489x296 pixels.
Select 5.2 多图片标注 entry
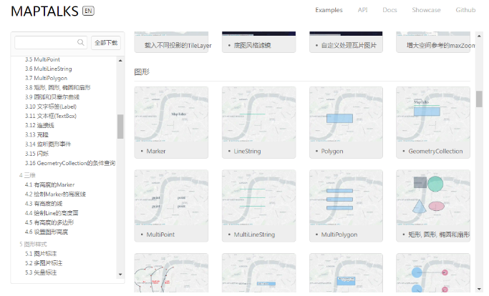click(44, 263)
